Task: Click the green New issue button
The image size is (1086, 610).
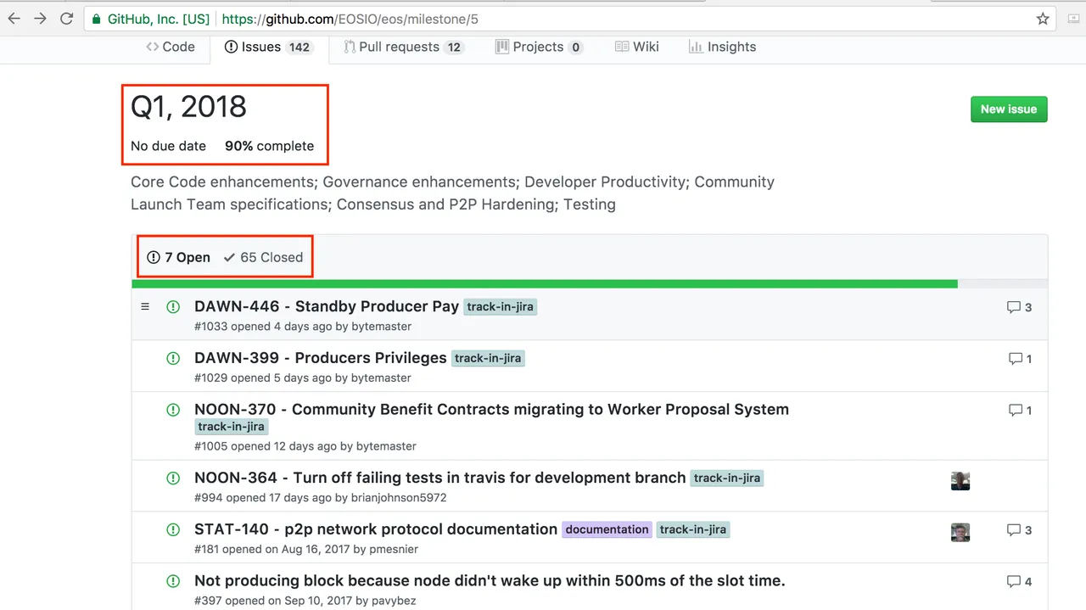Action: 1009,109
